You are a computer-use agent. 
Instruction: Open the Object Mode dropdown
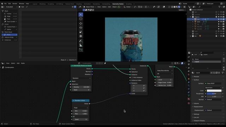(89, 7)
